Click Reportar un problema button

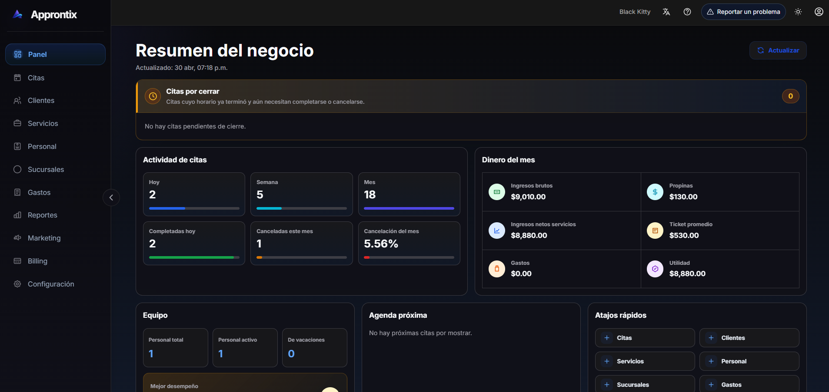[743, 12]
